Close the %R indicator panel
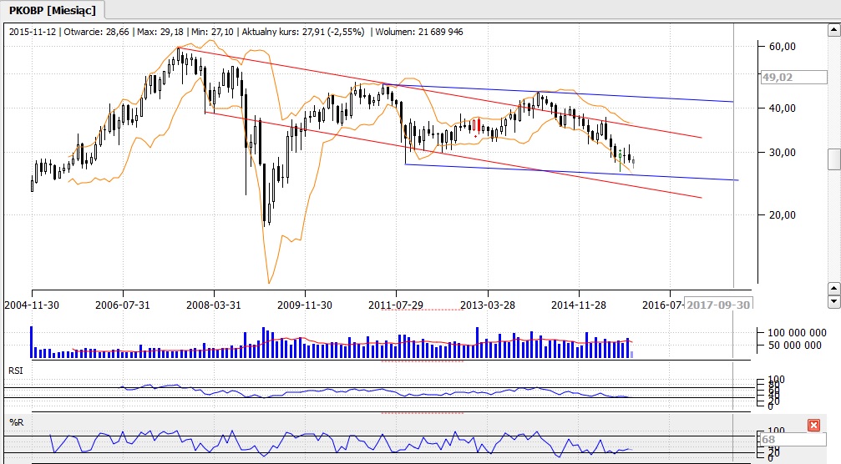841x464 pixels. click(813, 426)
